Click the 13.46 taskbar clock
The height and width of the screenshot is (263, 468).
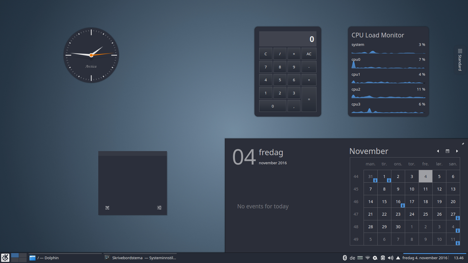pos(459,258)
